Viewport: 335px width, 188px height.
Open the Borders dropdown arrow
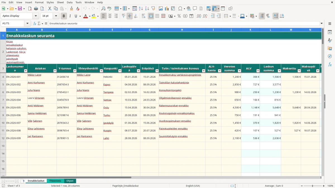point(230,16)
